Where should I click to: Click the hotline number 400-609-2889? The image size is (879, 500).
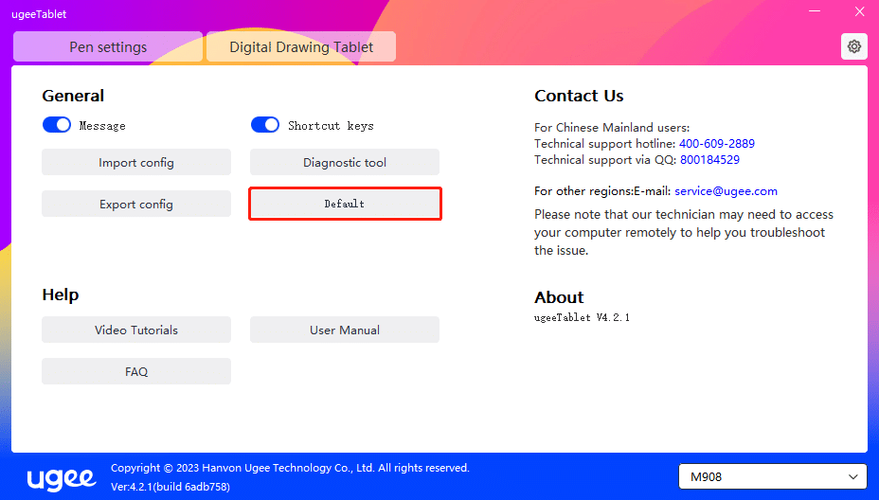tap(716, 144)
